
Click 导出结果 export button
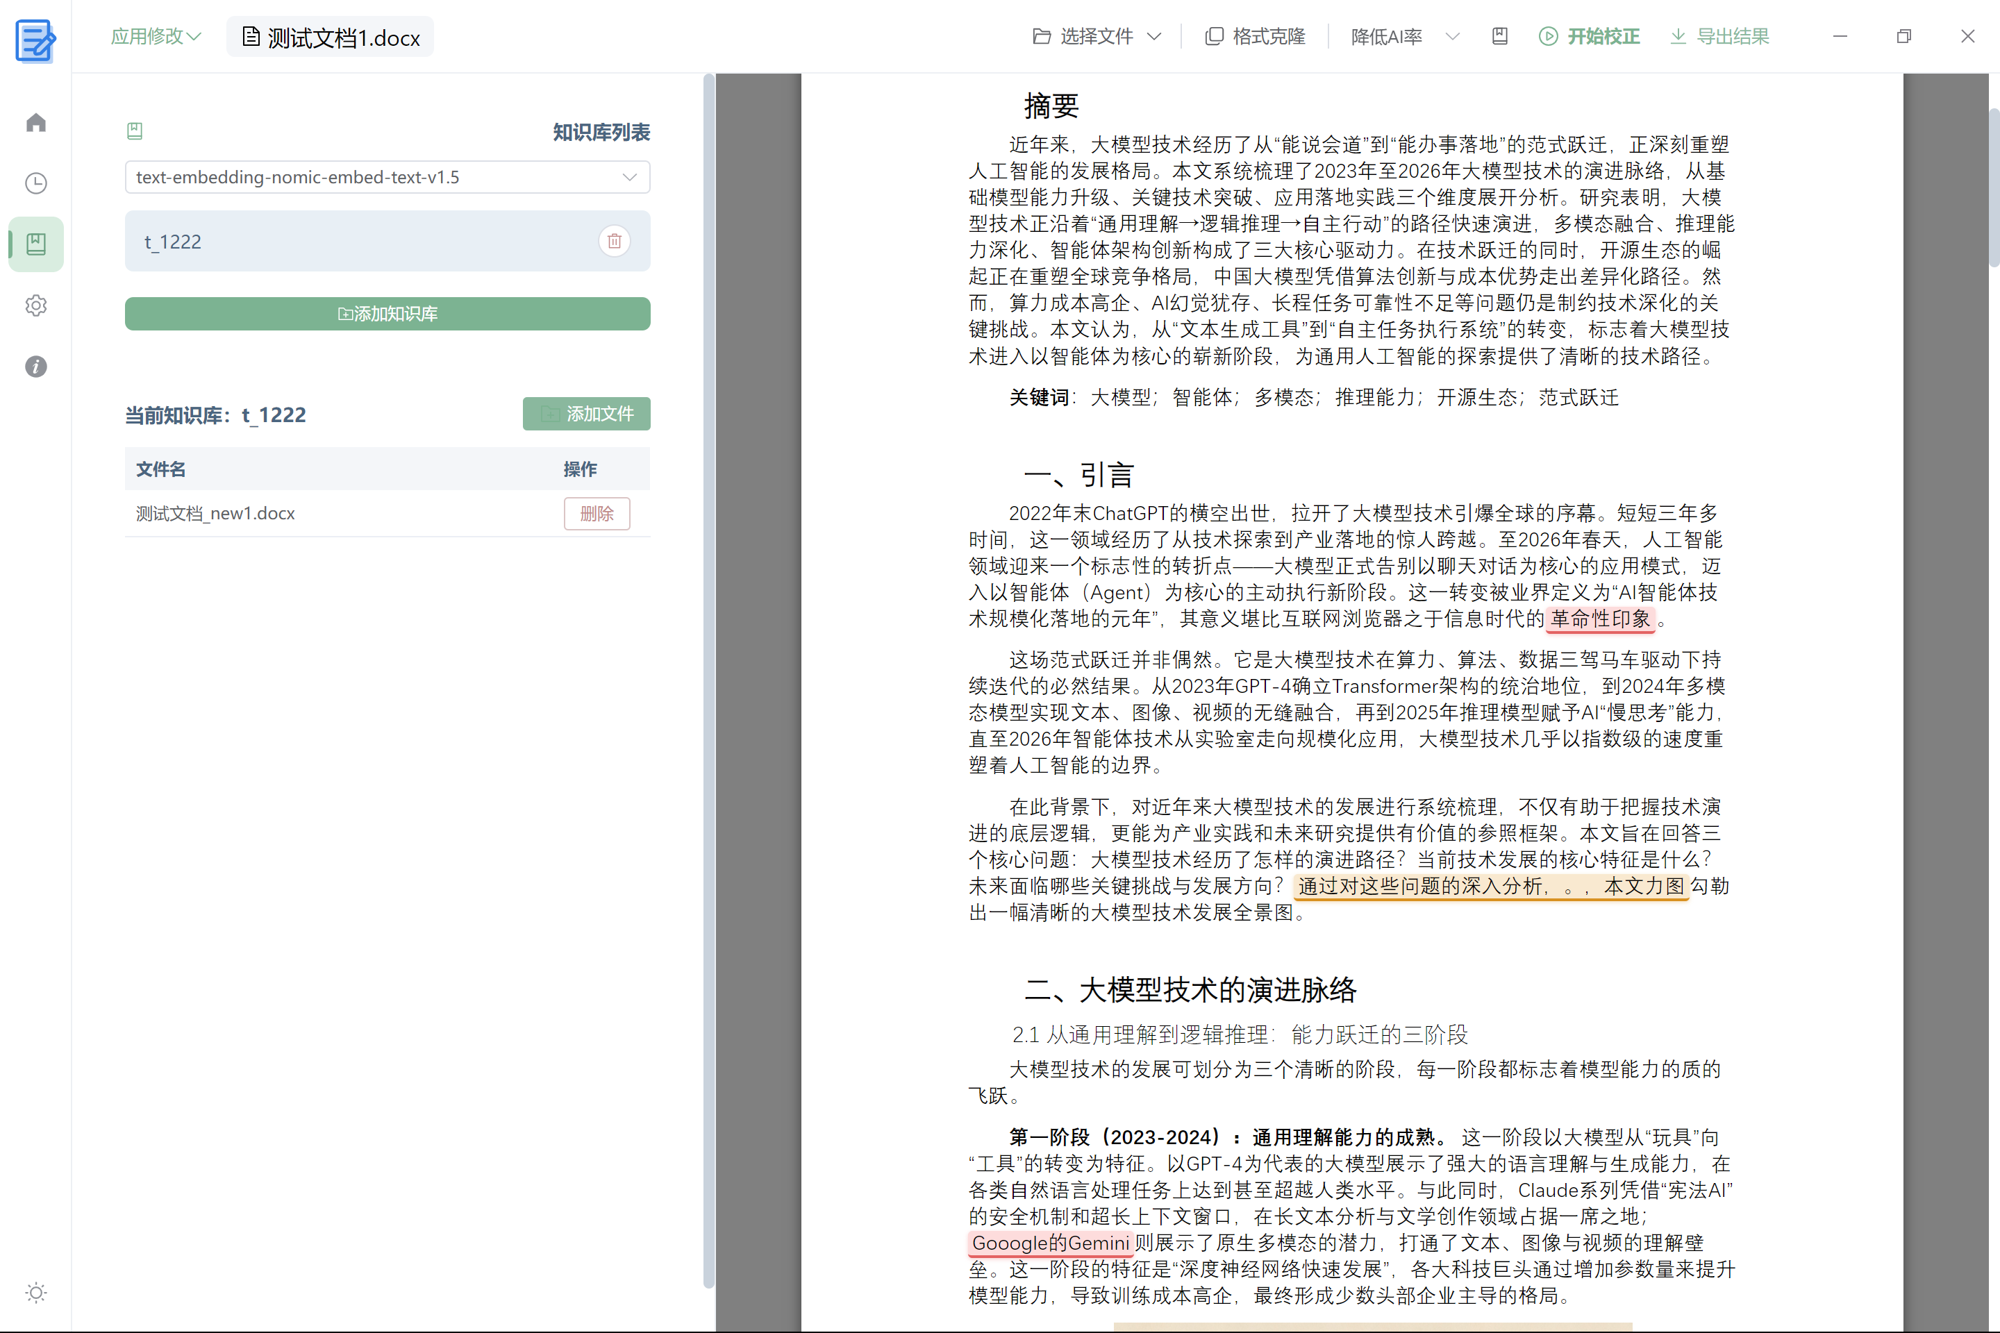click(x=1719, y=37)
